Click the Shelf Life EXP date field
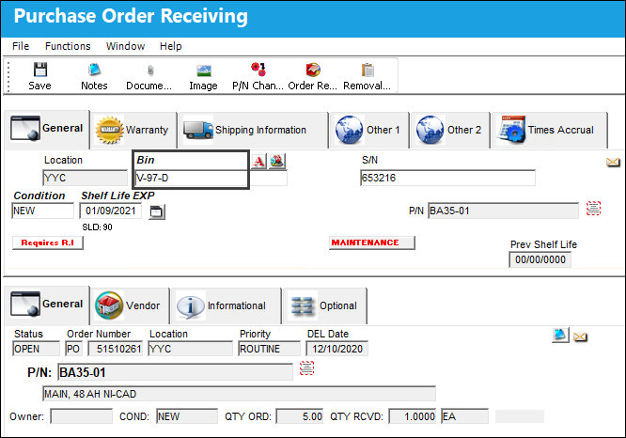 click(x=111, y=211)
